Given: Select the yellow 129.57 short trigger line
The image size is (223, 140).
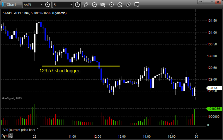Looking at the screenshot, I should pyautogui.click(x=81, y=66).
